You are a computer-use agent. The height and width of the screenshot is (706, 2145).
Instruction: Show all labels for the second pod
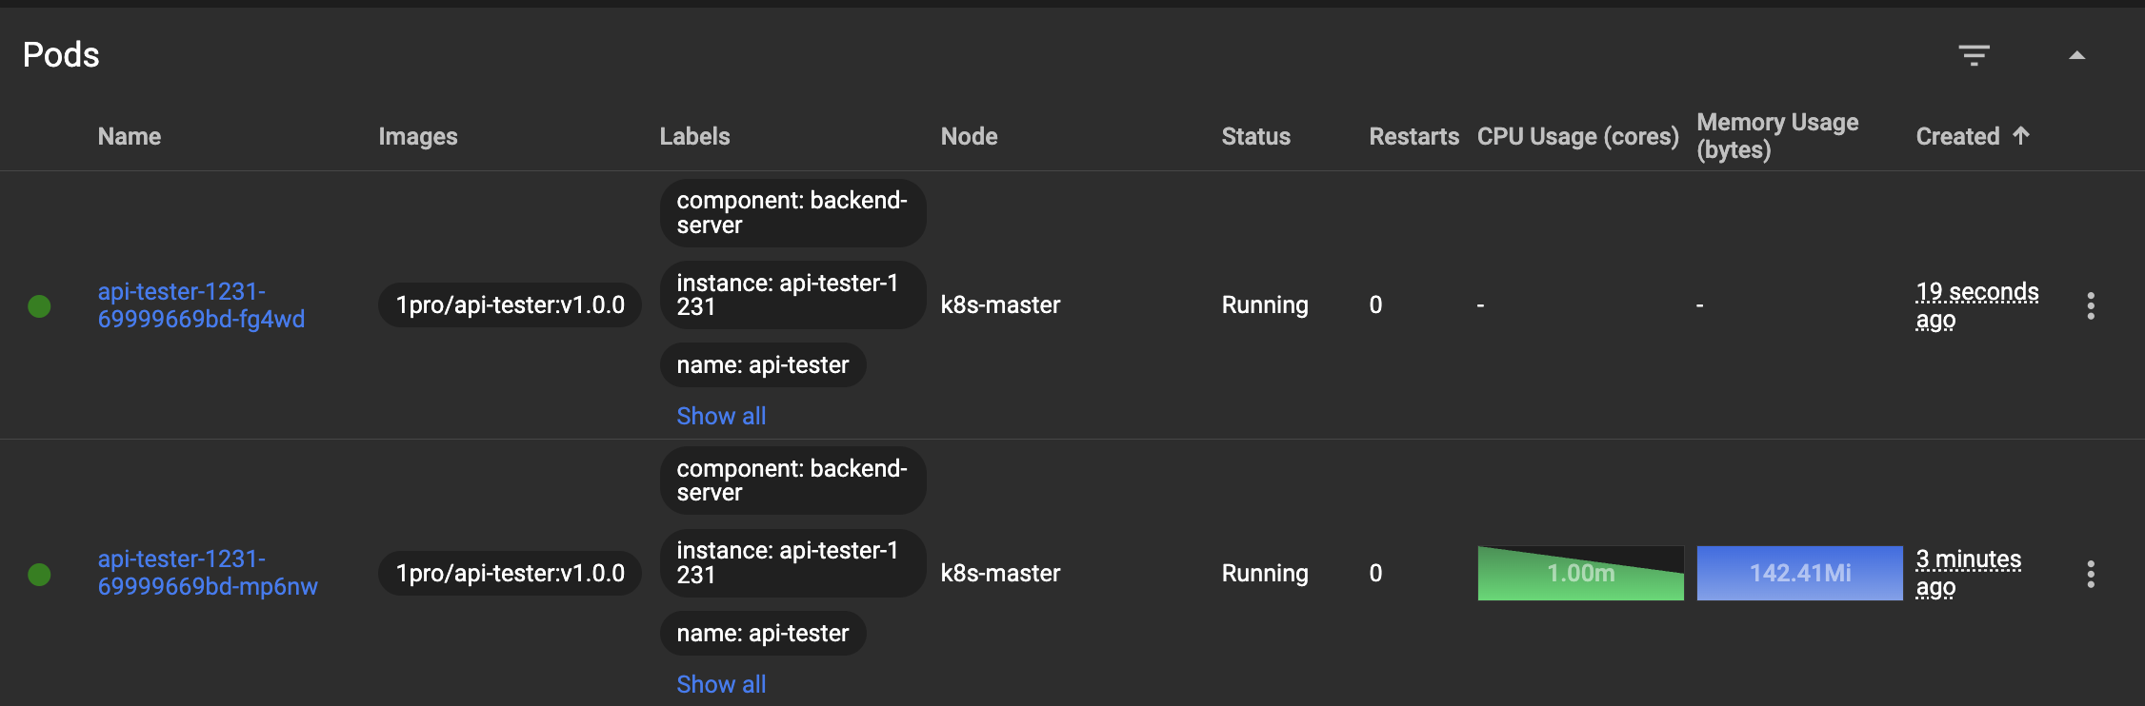pos(721,684)
